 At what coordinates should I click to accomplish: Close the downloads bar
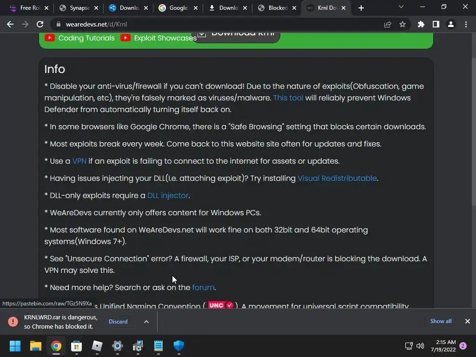(x=468, y=321)
